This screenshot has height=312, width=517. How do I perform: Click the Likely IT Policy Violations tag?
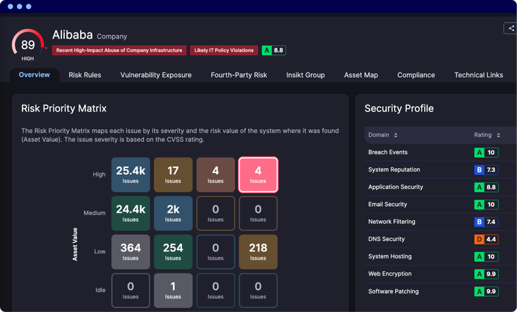224,50
